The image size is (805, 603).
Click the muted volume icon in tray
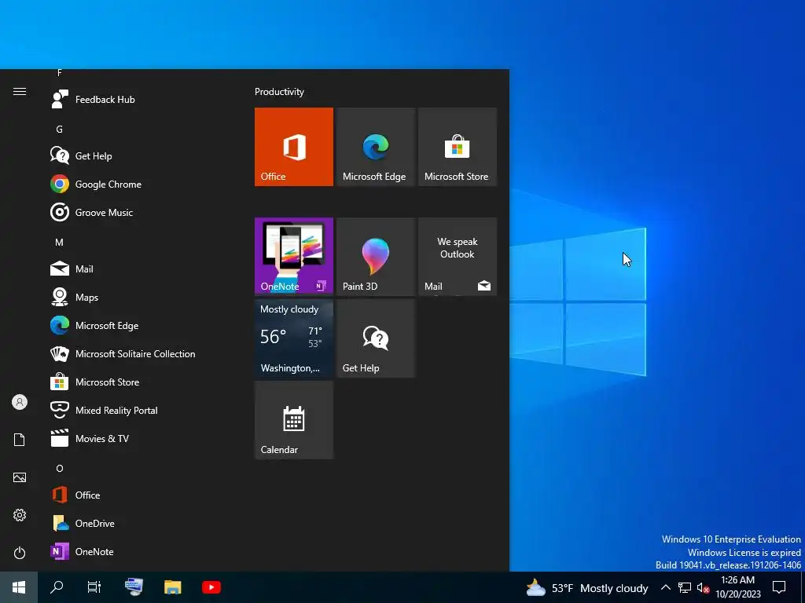coord(703,587)
